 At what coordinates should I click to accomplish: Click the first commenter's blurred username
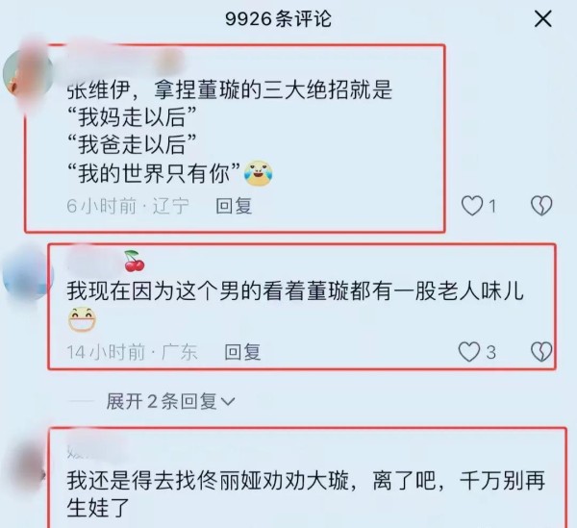(x=125, y=61)
